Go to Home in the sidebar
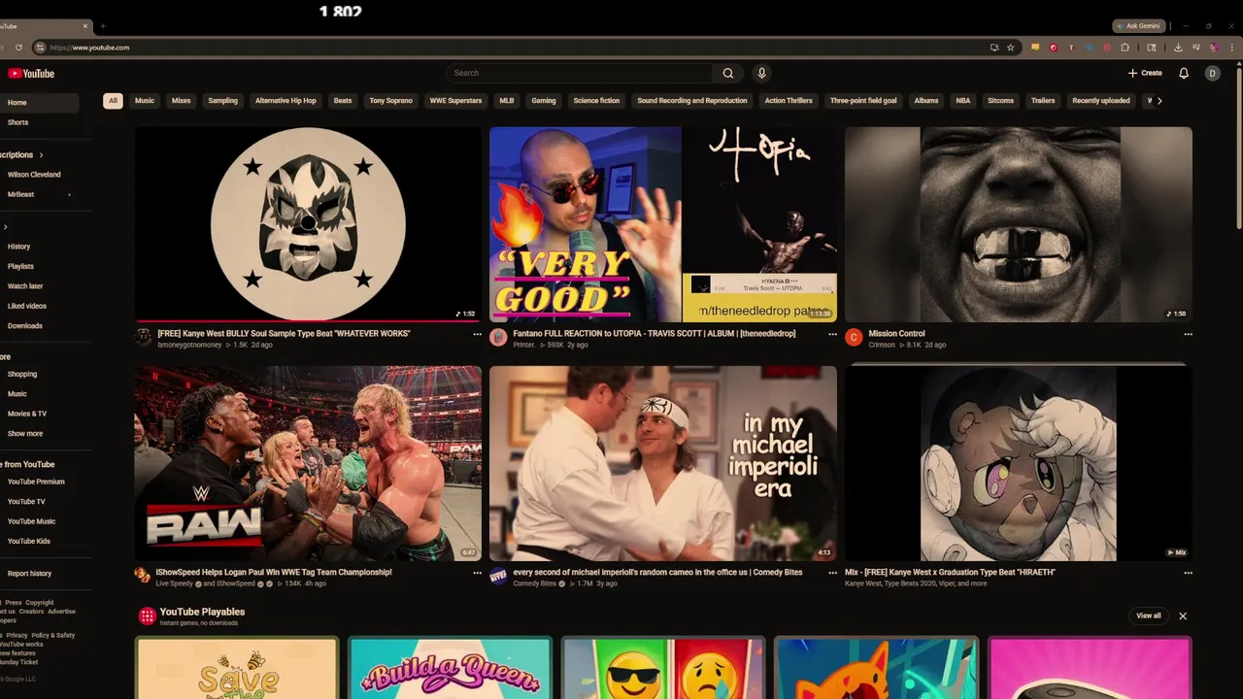1243x699 pixels. pos(39,103)
